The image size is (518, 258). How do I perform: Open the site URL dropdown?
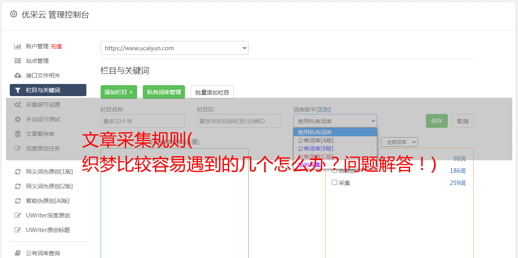(174, 48)
